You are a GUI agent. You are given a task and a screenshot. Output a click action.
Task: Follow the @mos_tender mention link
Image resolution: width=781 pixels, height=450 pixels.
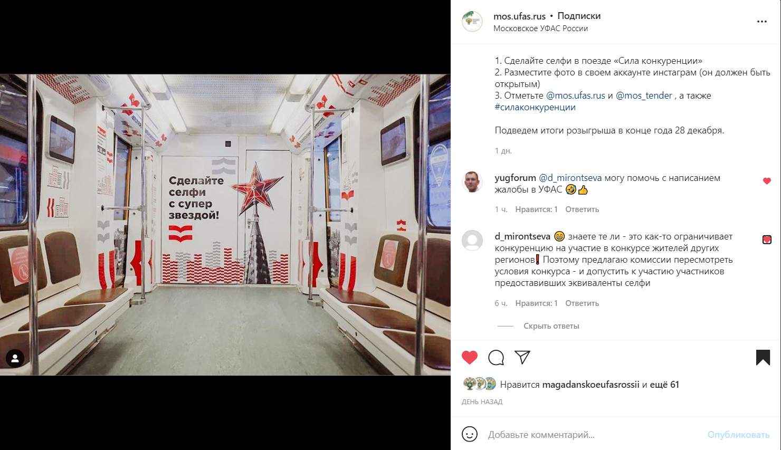[x=644, y=95]
